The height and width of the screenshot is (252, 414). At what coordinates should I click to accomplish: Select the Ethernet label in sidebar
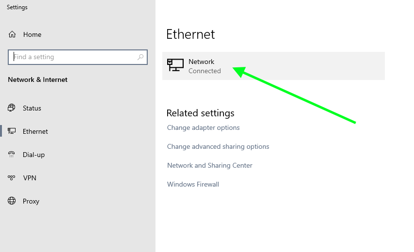point(35,132)
